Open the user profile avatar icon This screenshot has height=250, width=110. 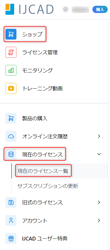pyautogui.click(x=66, y=10)
